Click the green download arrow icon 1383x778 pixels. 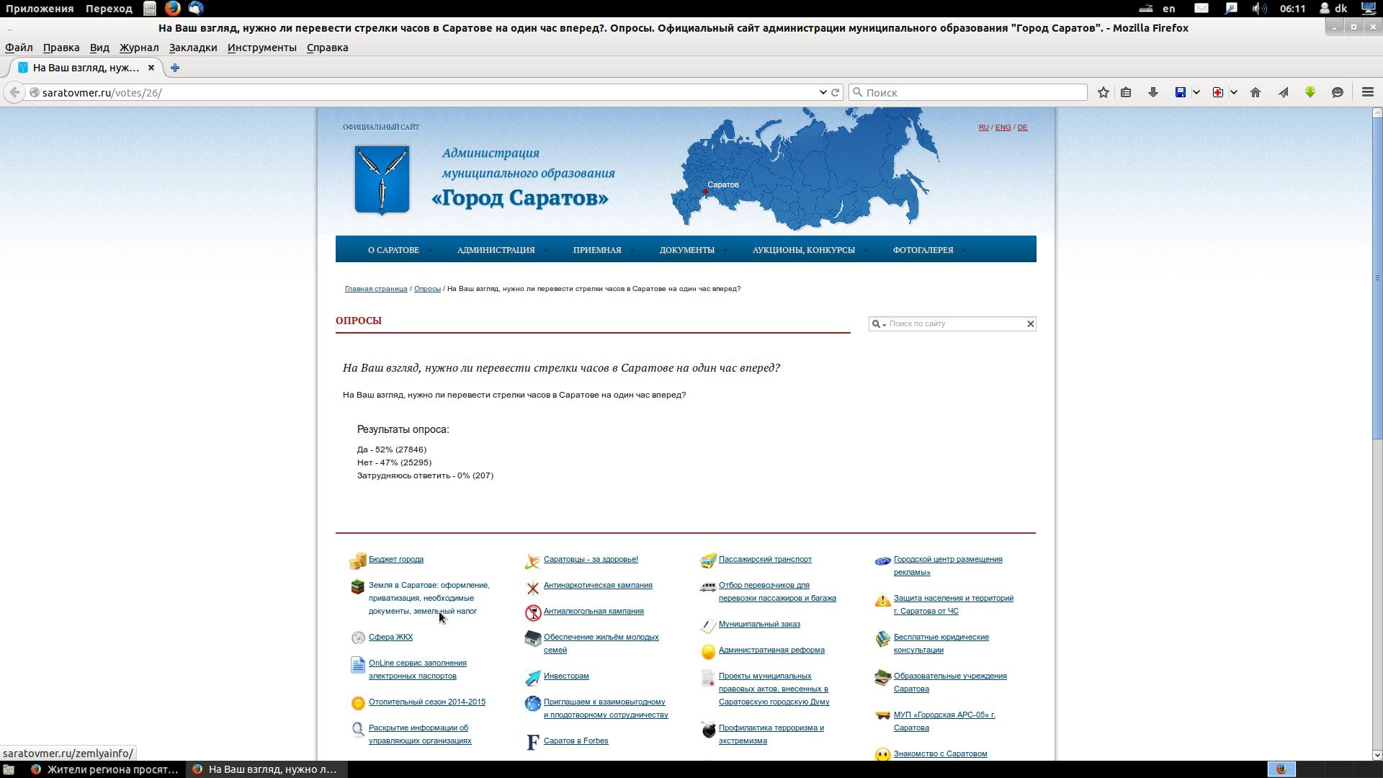click(1310, 92)
